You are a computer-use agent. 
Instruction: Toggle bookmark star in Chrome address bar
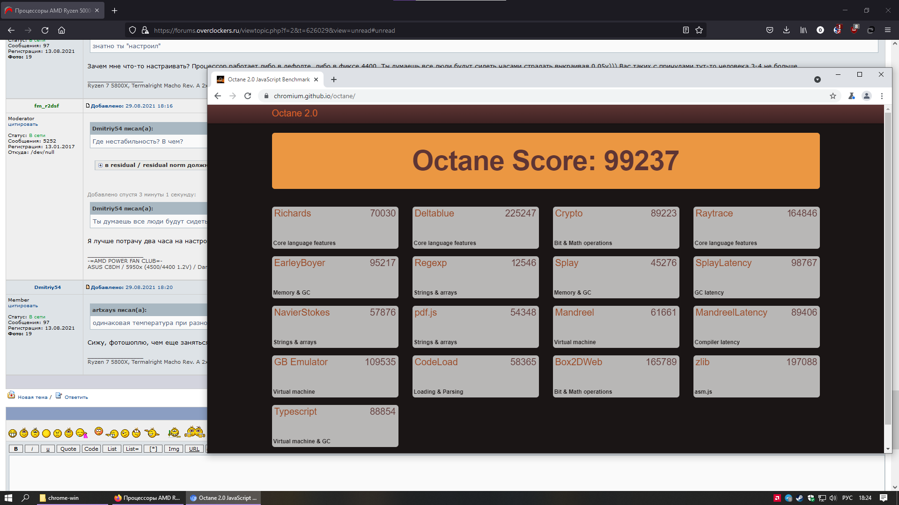(x=833, y=96)
